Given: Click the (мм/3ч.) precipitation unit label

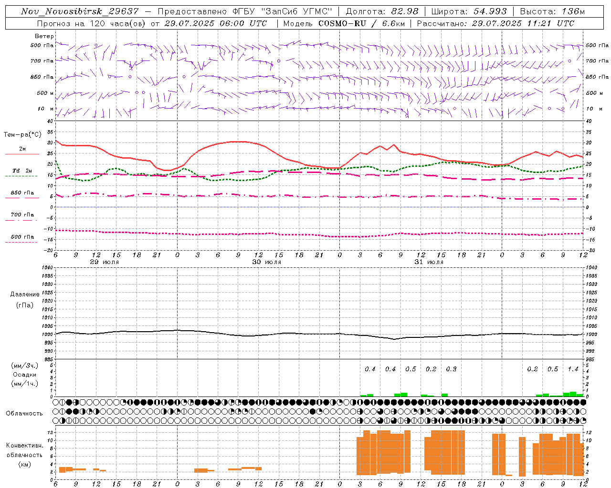Looking at the screenshot, I should pyautogui.click(x=25, y=366).
